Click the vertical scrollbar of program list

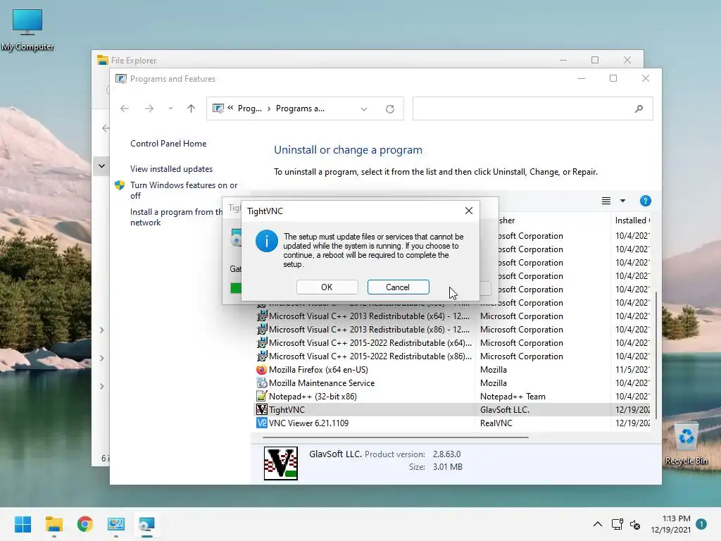point(656,355)
